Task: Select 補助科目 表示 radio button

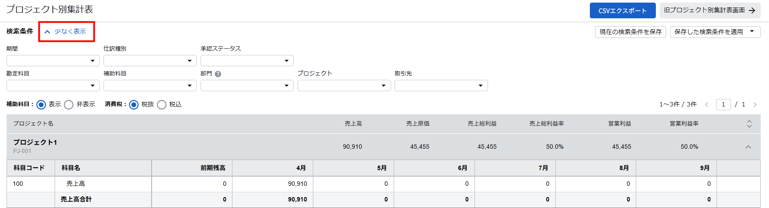Action: point(41,105)
